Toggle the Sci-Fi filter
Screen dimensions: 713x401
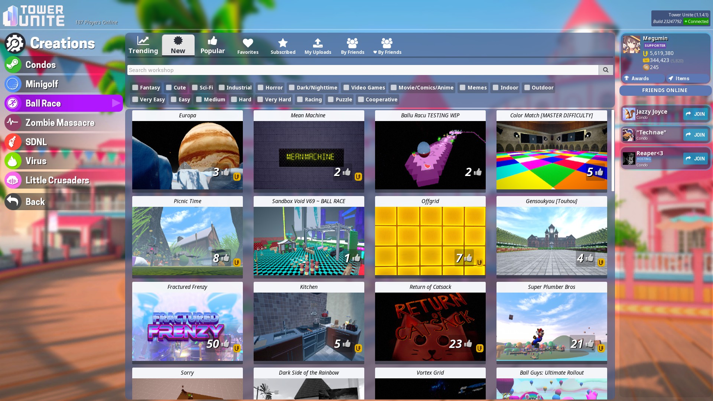tap(195, 88)
